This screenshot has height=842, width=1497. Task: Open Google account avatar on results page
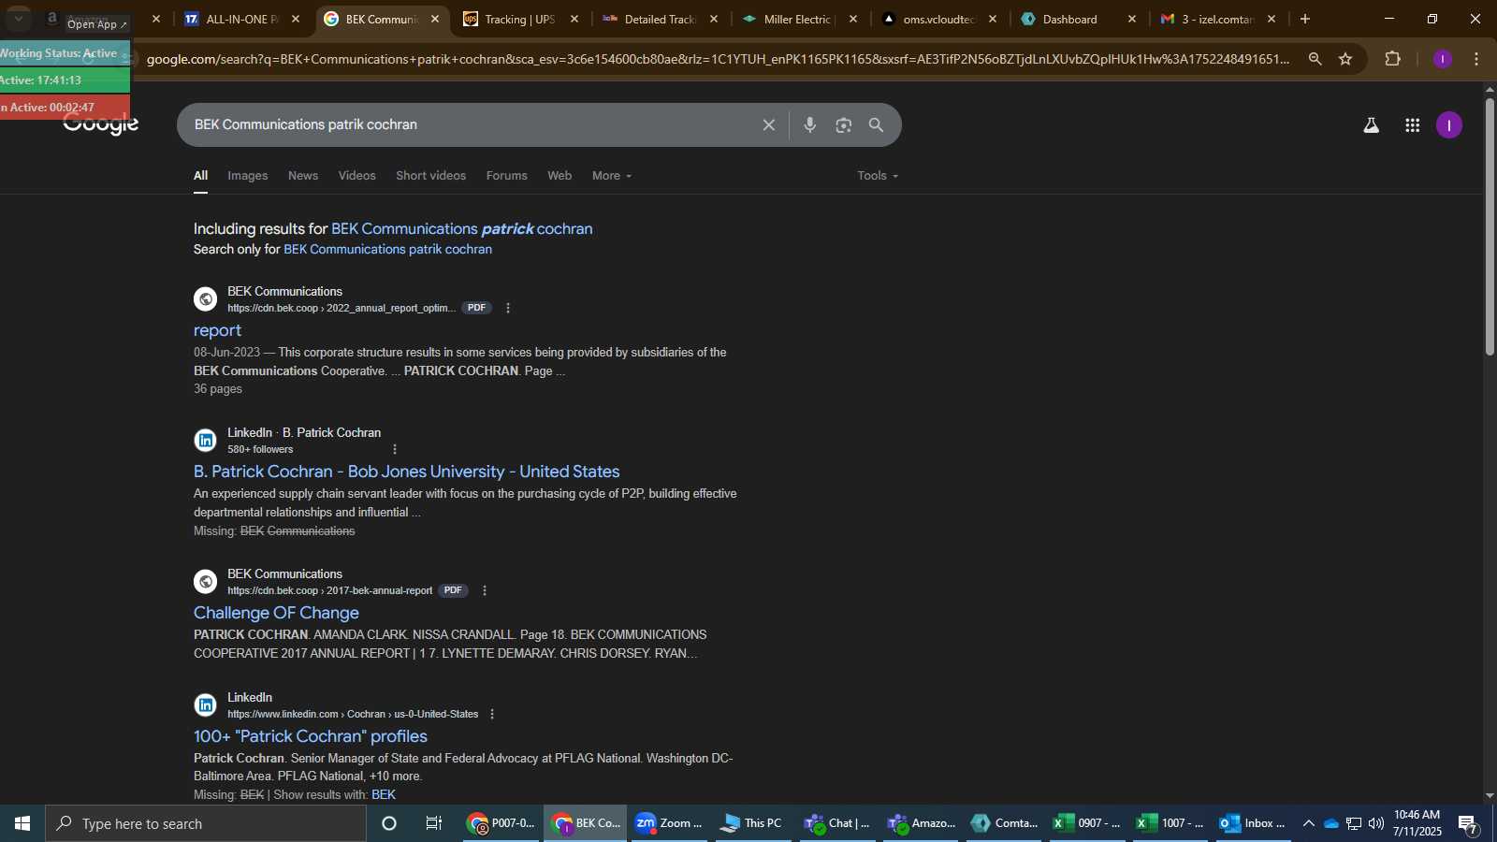[x=1449, y=125]
